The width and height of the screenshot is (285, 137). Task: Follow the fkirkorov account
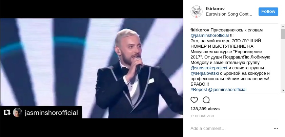(268, 12)
